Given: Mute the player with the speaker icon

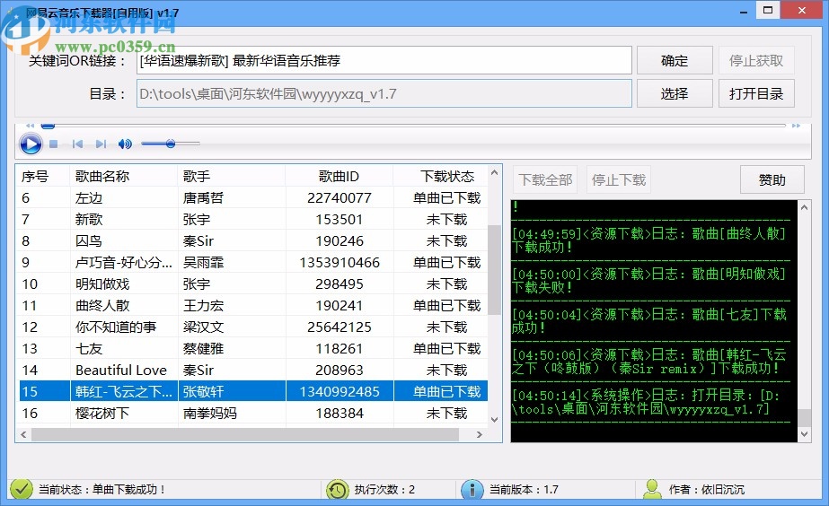Looking at the screenshot, I should (126, 144).
